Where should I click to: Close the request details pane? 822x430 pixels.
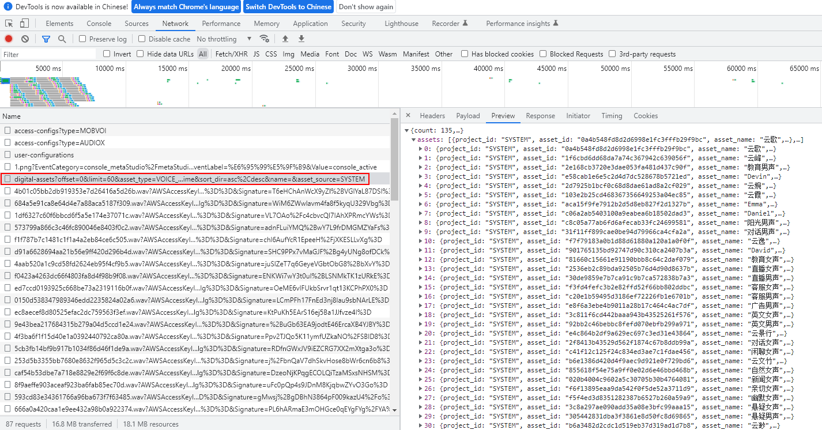tap(408, 116)
